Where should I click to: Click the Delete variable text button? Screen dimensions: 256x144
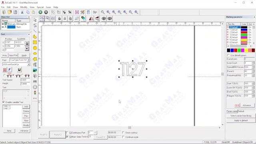[x=26, y=111]
